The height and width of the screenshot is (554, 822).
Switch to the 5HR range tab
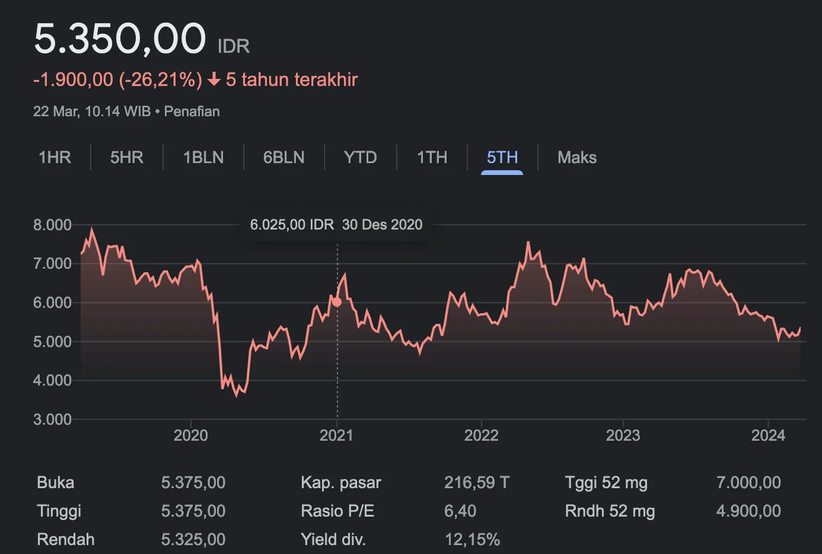pyautogui.click(x=127, y=157)
